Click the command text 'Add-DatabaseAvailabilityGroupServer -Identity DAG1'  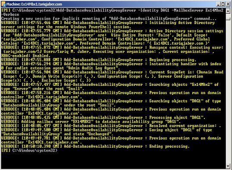[113, 10]
